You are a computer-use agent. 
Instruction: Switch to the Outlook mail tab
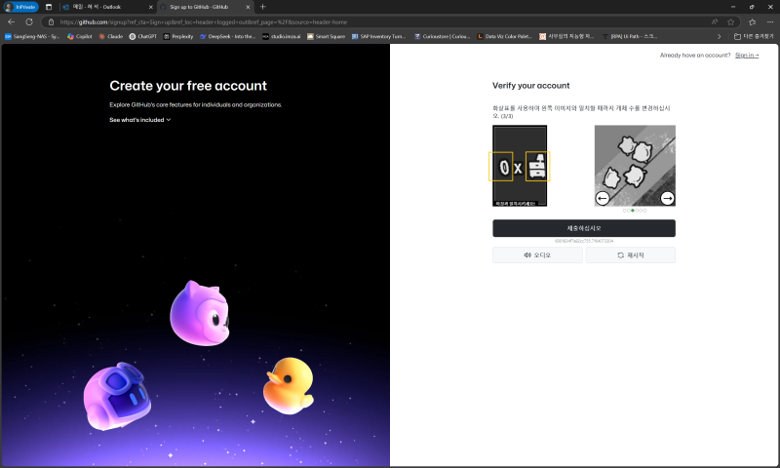[x=107, y=7]
